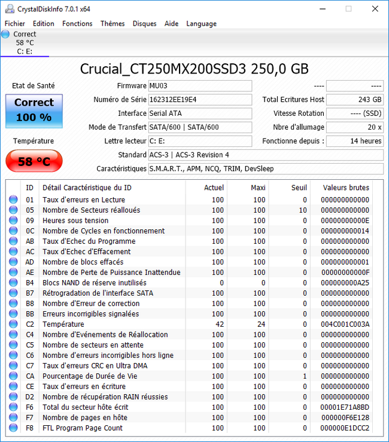389x442 pixels.
Task: Click status orb for Nombre d'Erreur de correction
Action: click(x=13, y=303)
